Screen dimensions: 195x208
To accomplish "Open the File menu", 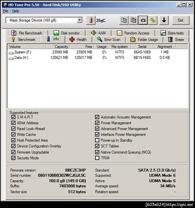I will (x=6, y=11).
